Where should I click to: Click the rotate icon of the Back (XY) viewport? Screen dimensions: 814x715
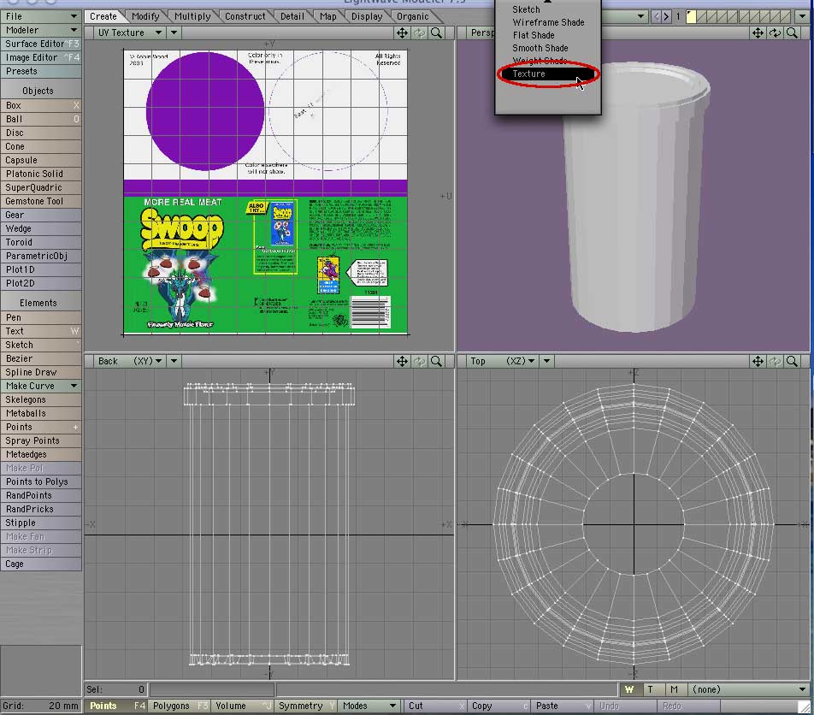pyautogui.click(x=419, y=362)
